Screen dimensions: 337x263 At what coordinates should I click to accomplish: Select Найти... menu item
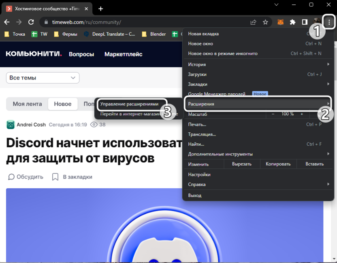[x=258, y=144]
